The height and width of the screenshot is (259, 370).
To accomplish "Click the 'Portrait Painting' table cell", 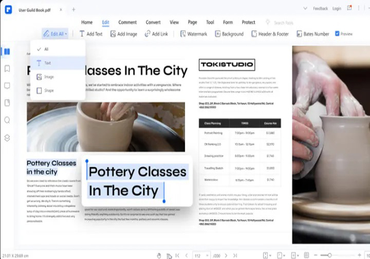I will click(213, 133).
